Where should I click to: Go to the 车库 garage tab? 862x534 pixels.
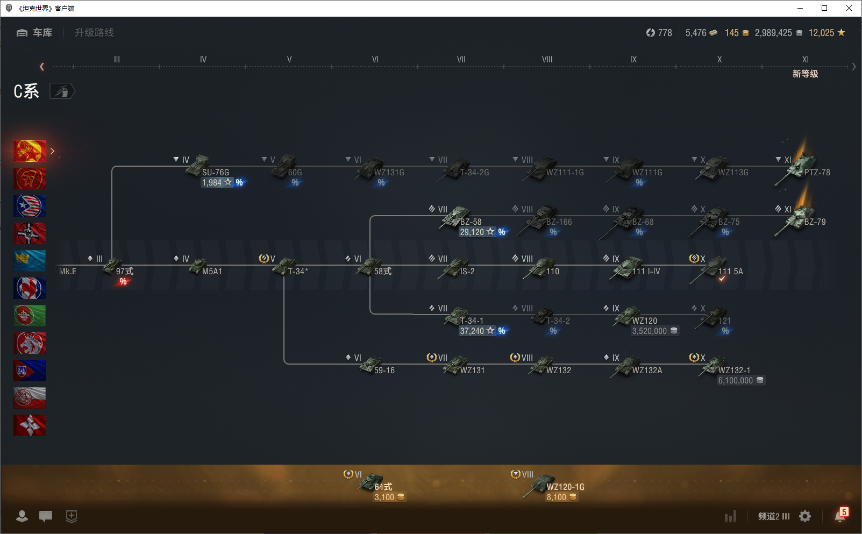pyautogui.click(x=35, y=33)
